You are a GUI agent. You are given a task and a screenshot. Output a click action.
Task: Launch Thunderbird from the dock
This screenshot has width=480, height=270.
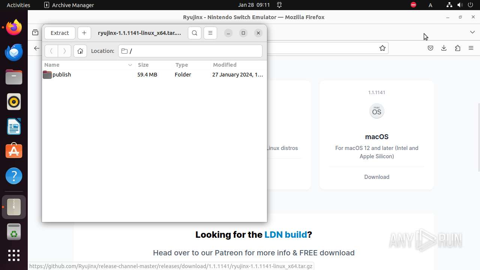pyautogui.click(x=14, y=52)
